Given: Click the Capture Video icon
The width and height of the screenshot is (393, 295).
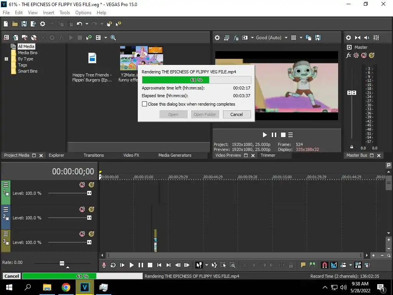Looking at the screenshot, I should coord(24,38).
